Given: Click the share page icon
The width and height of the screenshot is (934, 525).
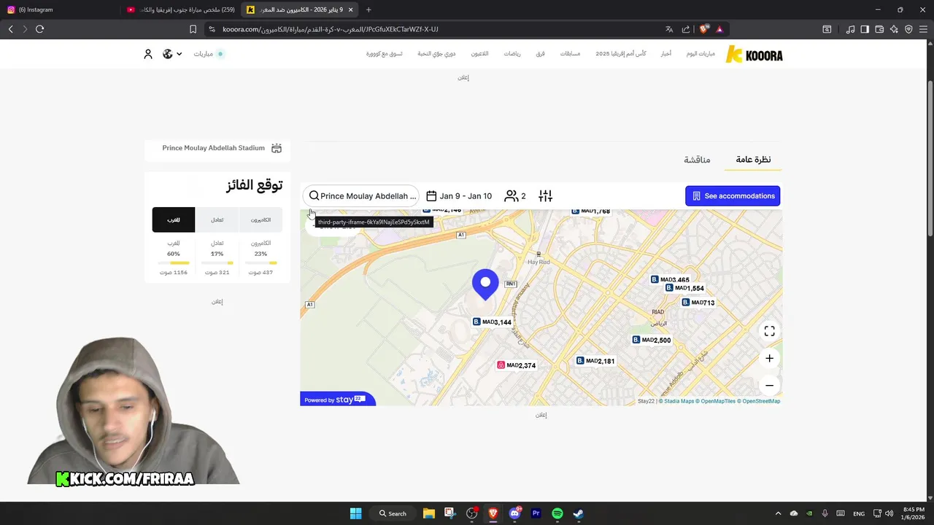Looking at the screenshot, I should coord(686,29).
